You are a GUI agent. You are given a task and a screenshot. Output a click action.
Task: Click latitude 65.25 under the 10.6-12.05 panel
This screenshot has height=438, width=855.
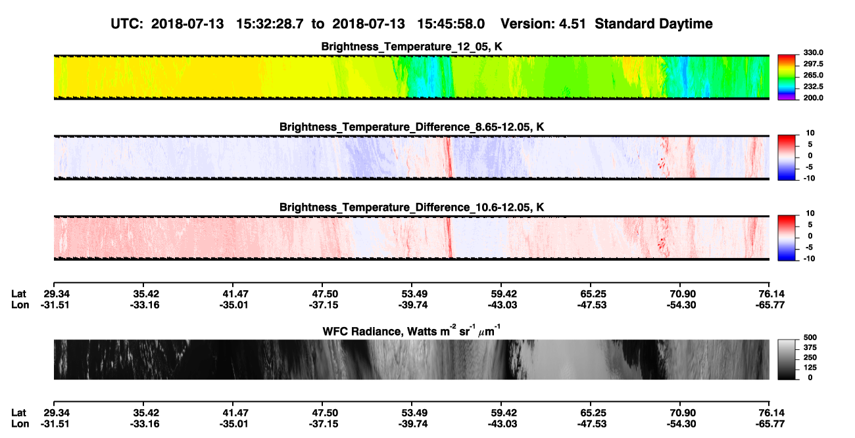[593, 294]
